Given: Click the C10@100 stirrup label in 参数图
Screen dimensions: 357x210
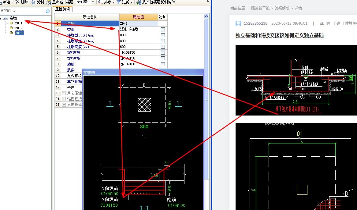Looking at the screenshot, I should click(x=177, y=205).
